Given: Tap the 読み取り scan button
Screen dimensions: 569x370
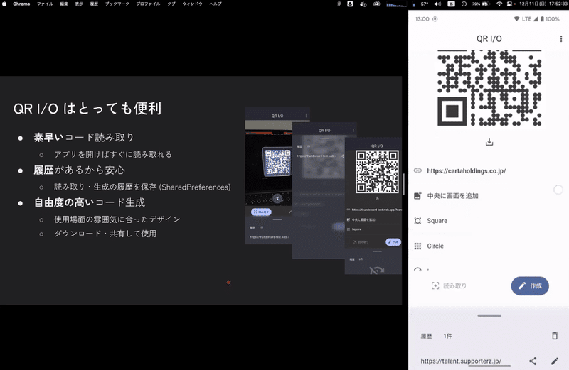Looking at the screenshot, I should click(449, 285).
